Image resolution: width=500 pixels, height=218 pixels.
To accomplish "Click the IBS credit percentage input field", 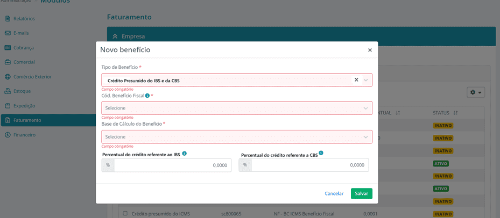I will point(172,165).
